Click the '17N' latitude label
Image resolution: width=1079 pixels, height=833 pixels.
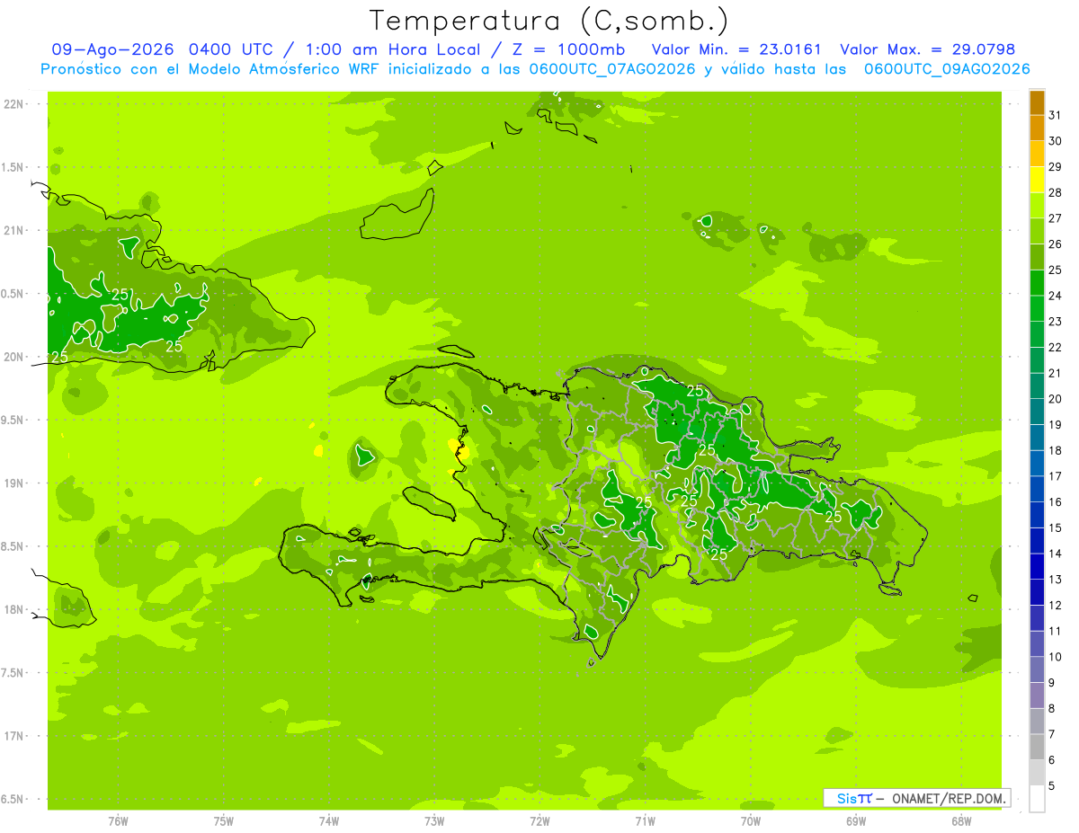[x=13, y=736]
